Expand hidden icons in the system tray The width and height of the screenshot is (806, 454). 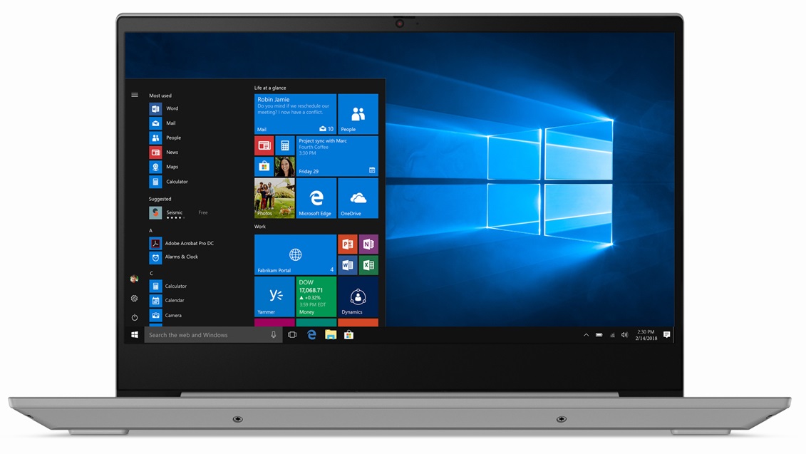point(586,334)
